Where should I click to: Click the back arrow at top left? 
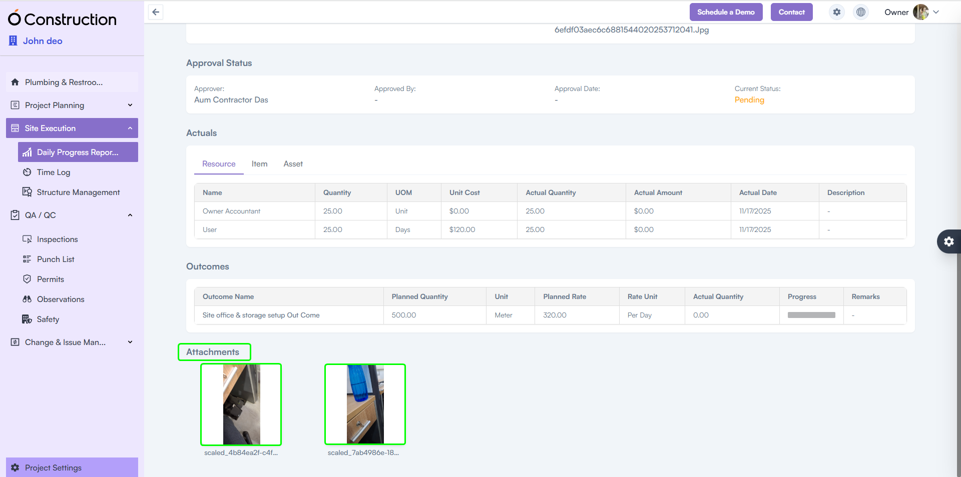(155, 12)
